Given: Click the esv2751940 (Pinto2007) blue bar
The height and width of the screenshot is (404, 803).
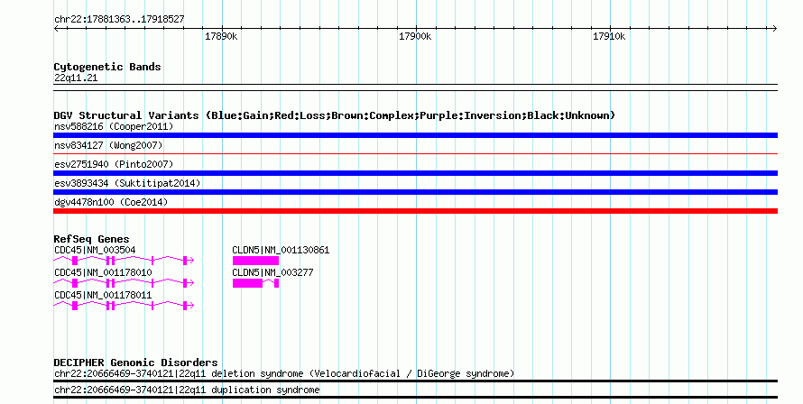Looking at the screenshot, I should 415,173.
